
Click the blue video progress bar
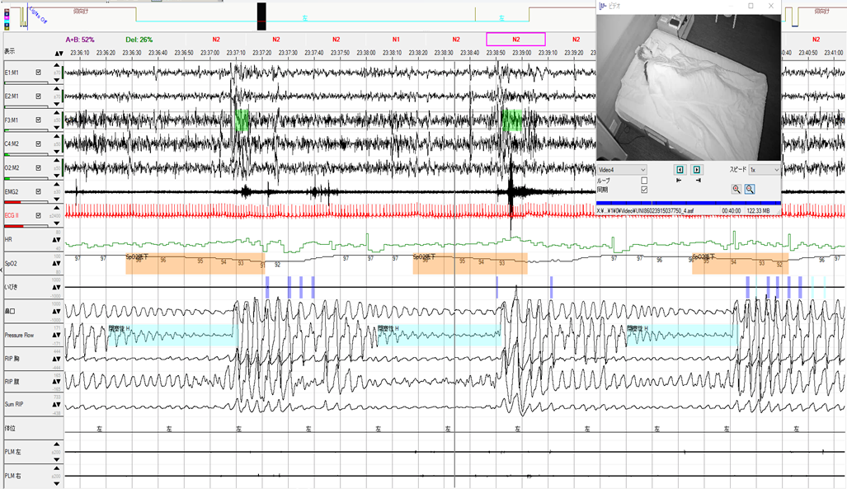[688, 202]
